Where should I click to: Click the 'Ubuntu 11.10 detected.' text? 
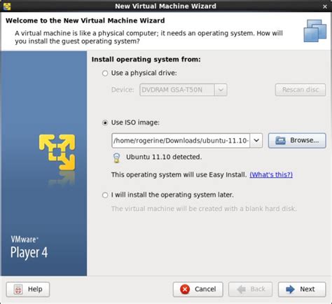point(164,157)
